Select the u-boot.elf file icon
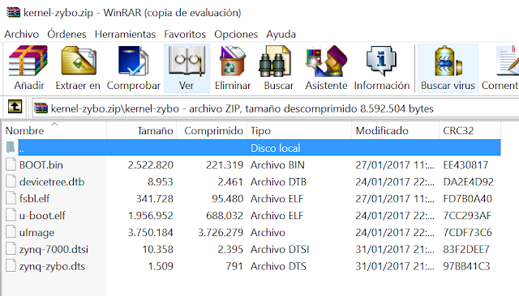This screenshot has height=296, width=519. (11, 215)
